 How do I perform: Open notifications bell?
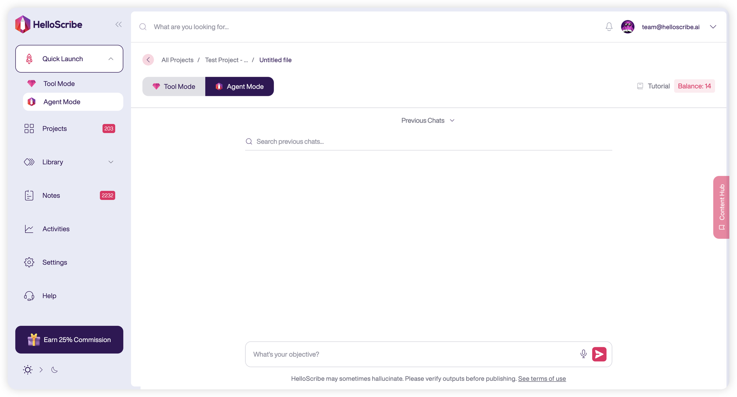point(609,27)
